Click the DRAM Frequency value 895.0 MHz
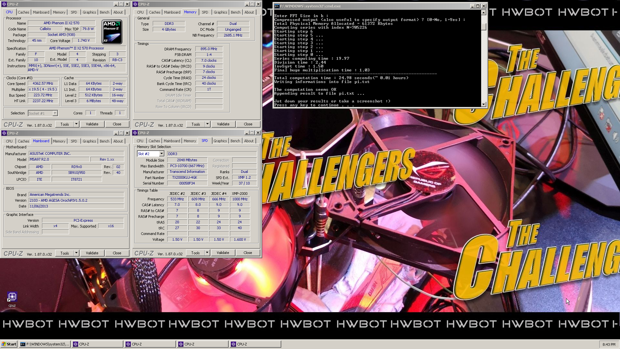Viewport: 620px width, 349px height. [x=209, y=49]
